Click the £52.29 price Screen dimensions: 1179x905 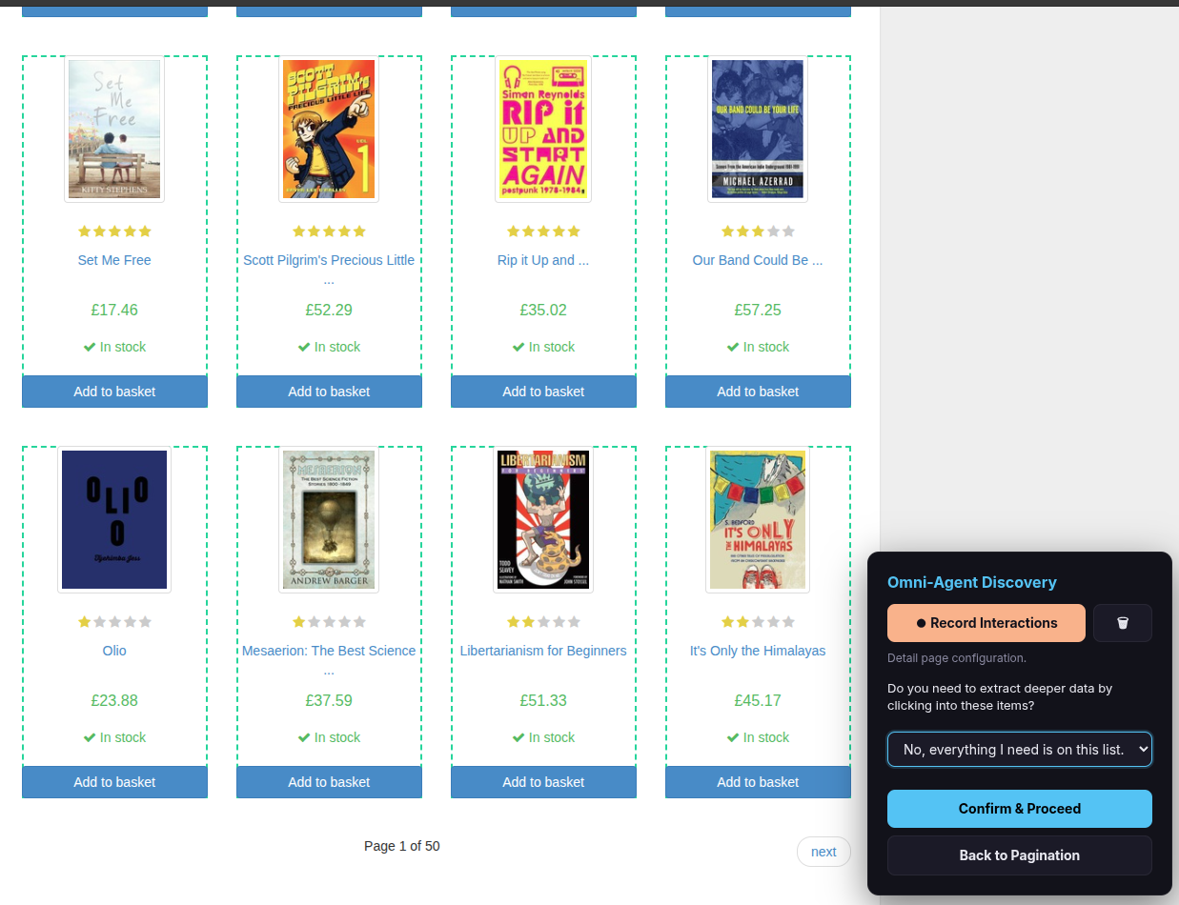coord(329,310)
